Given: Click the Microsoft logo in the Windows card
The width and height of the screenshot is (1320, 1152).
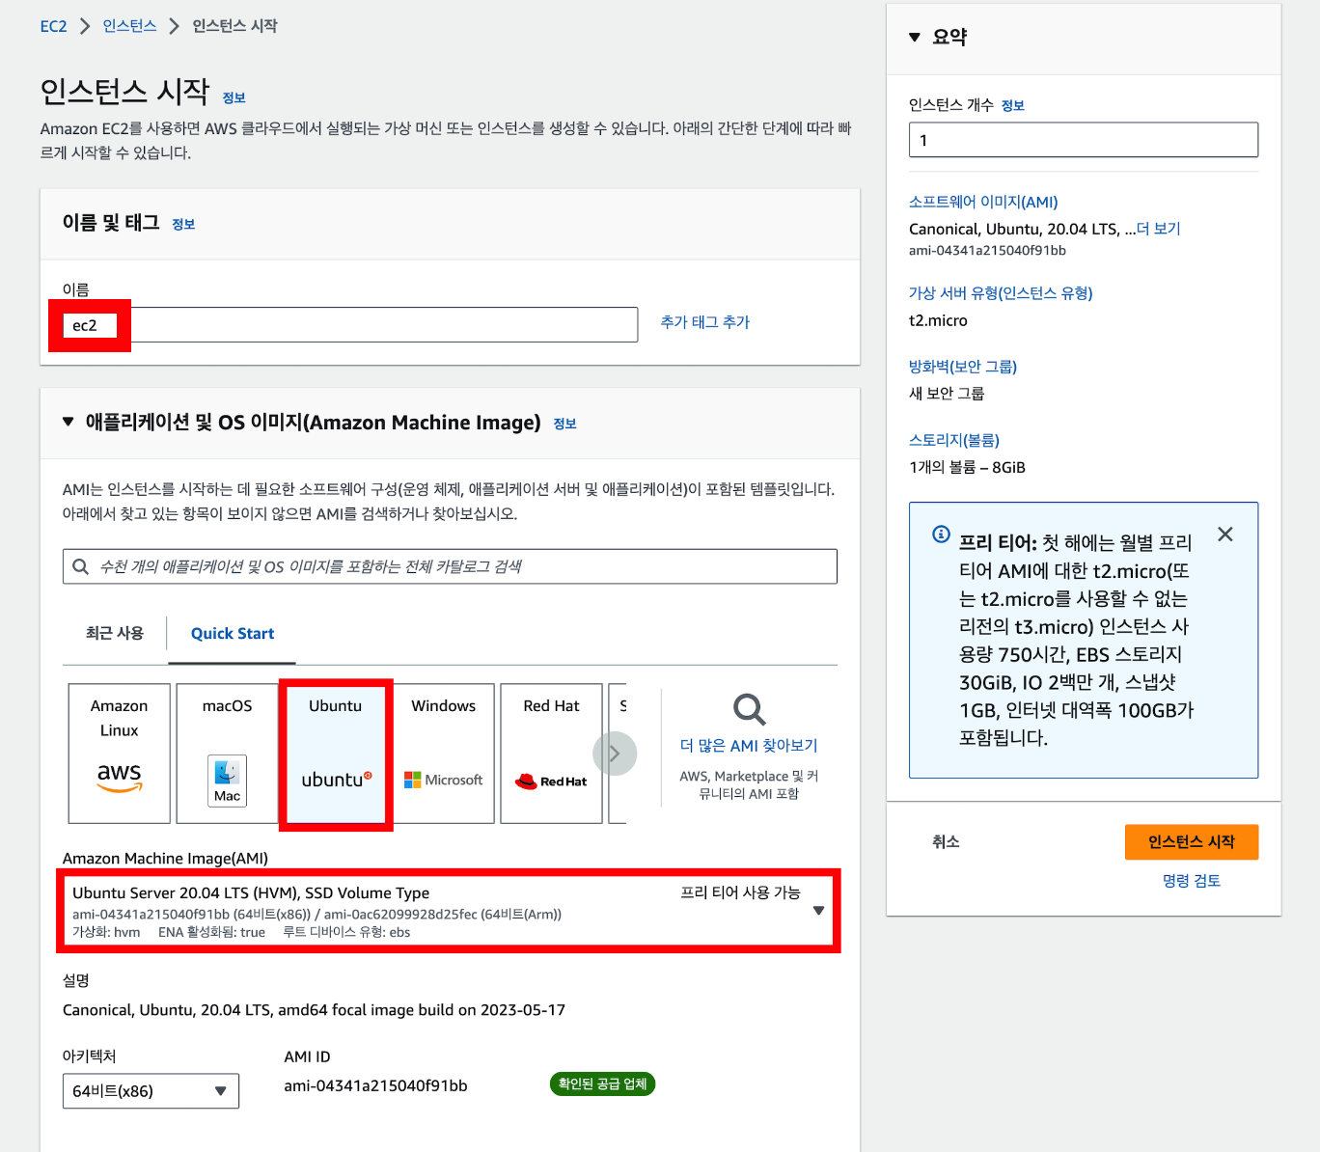Looking at the screenshot, I should coord(444,780).
